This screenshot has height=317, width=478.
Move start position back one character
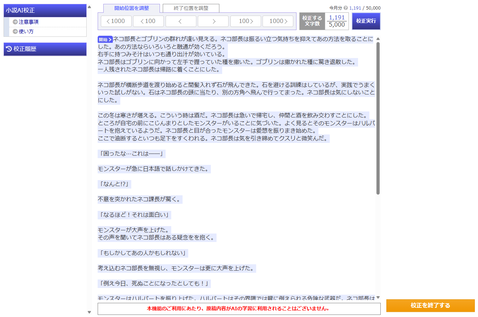pyautogui.click(x=181, y=21)
